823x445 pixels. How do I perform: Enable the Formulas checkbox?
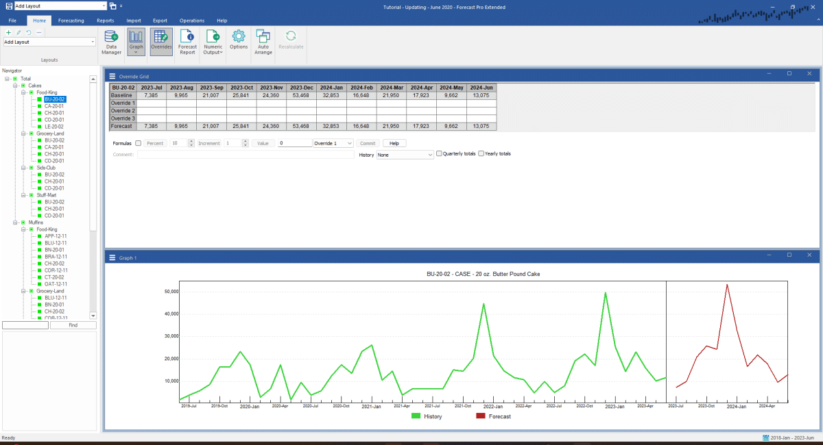(x=139, y=143)
